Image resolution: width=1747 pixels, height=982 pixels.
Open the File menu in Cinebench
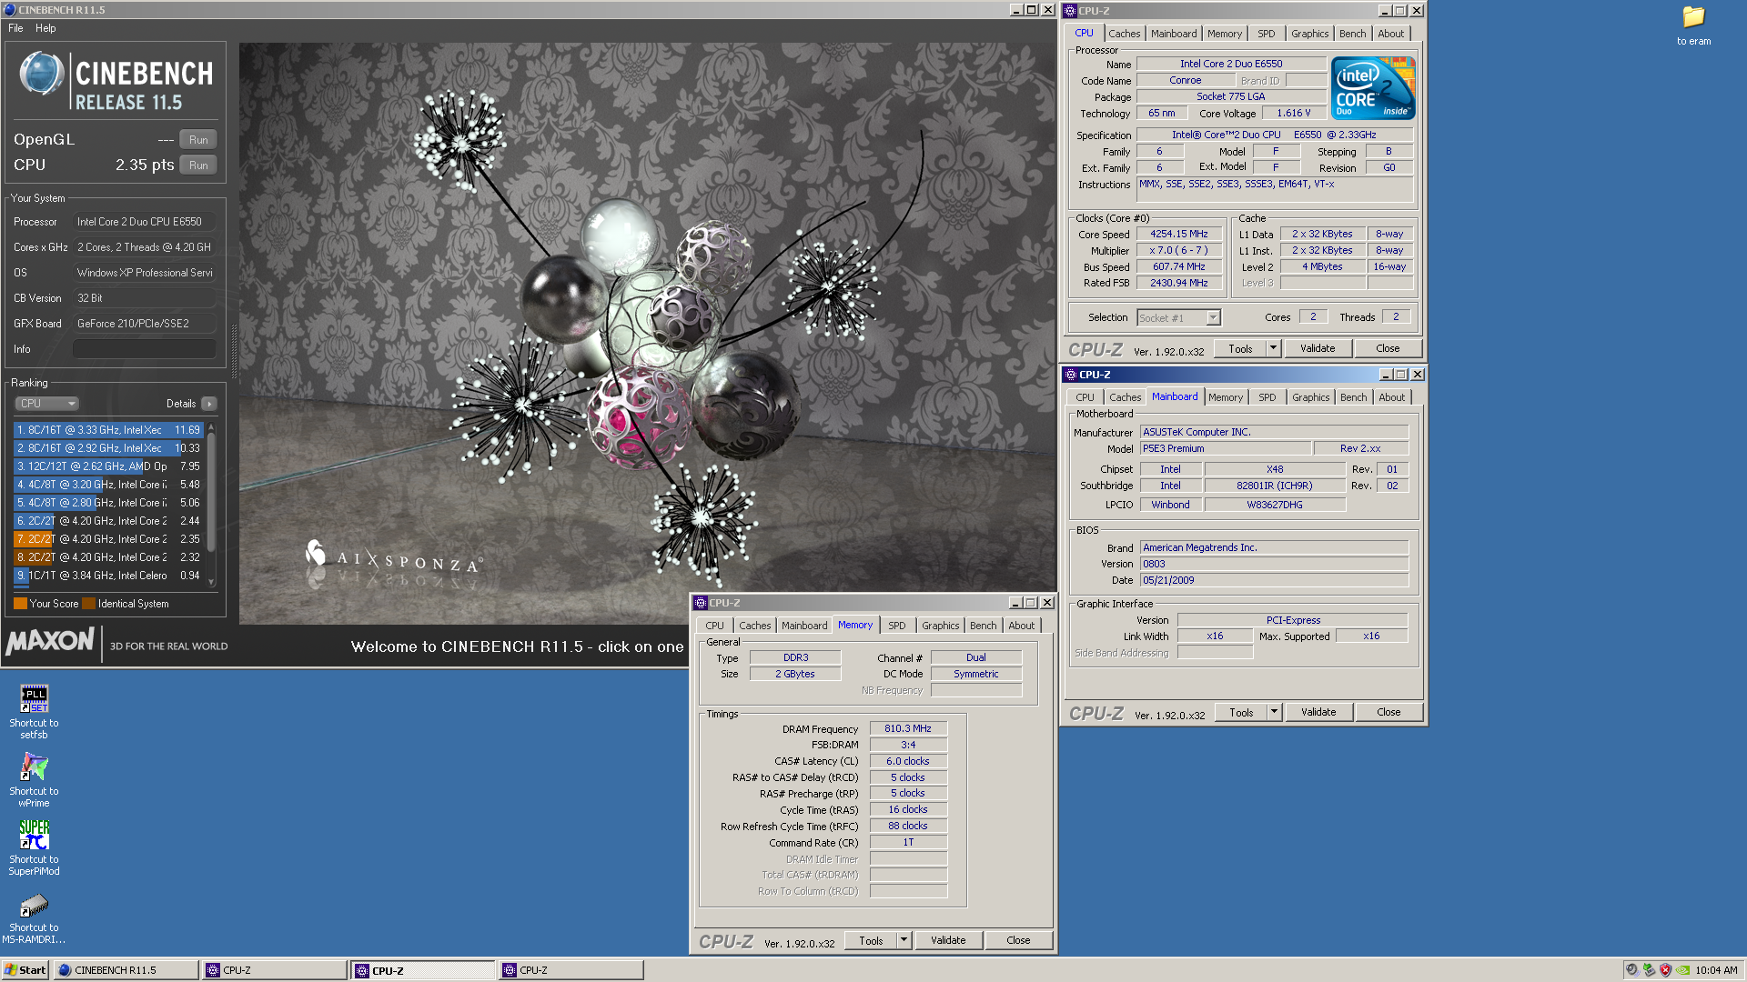[x=15, y=28]
